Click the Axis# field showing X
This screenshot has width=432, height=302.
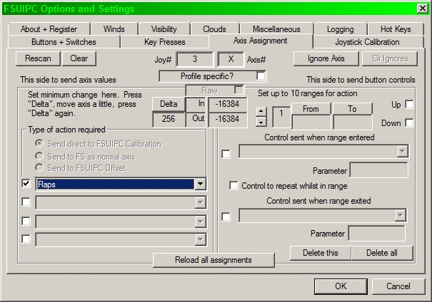click(231, 59)
